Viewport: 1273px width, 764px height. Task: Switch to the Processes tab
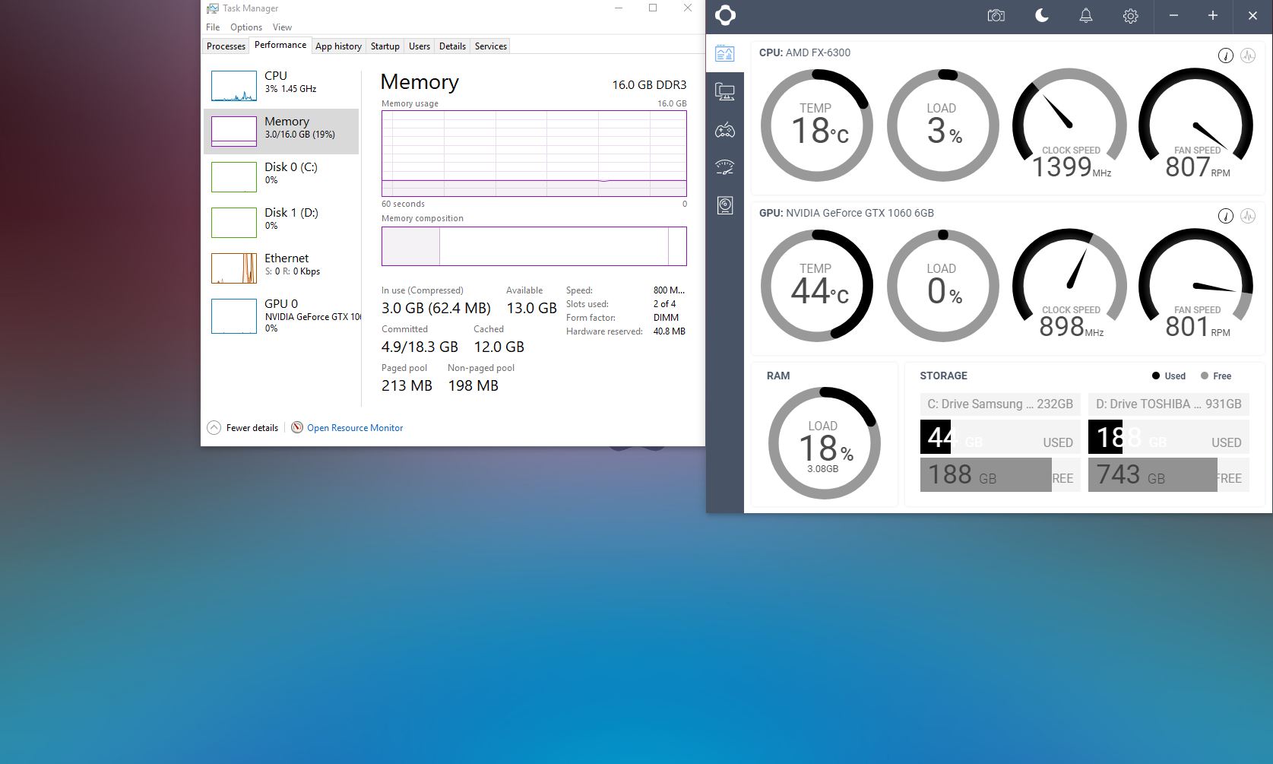(x=226, y=46)
